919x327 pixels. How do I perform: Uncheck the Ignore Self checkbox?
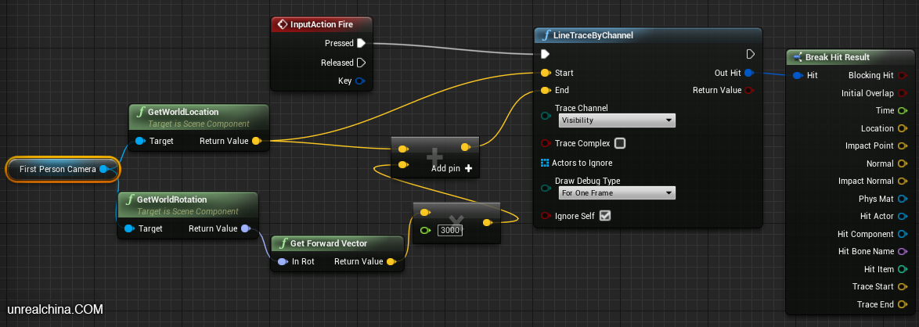[x=604, y=216]
